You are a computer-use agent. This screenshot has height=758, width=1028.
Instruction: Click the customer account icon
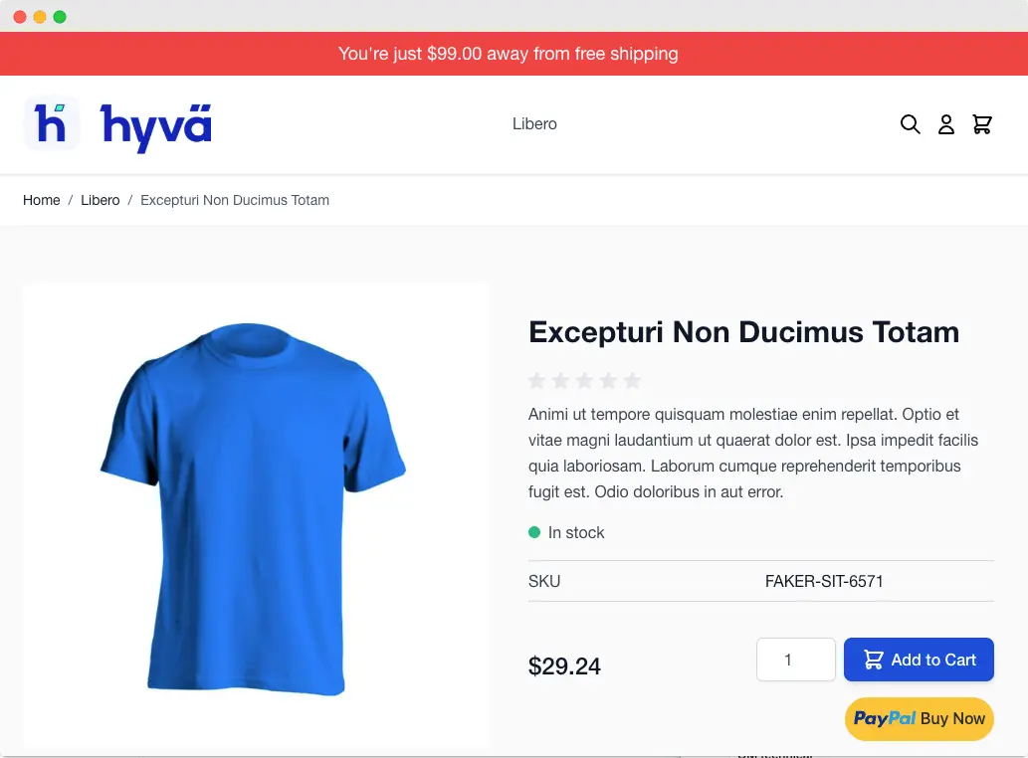click(946, 123)
